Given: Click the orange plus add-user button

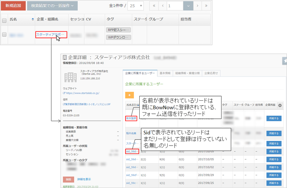Looking at the screenshot, I should (129, 95).
